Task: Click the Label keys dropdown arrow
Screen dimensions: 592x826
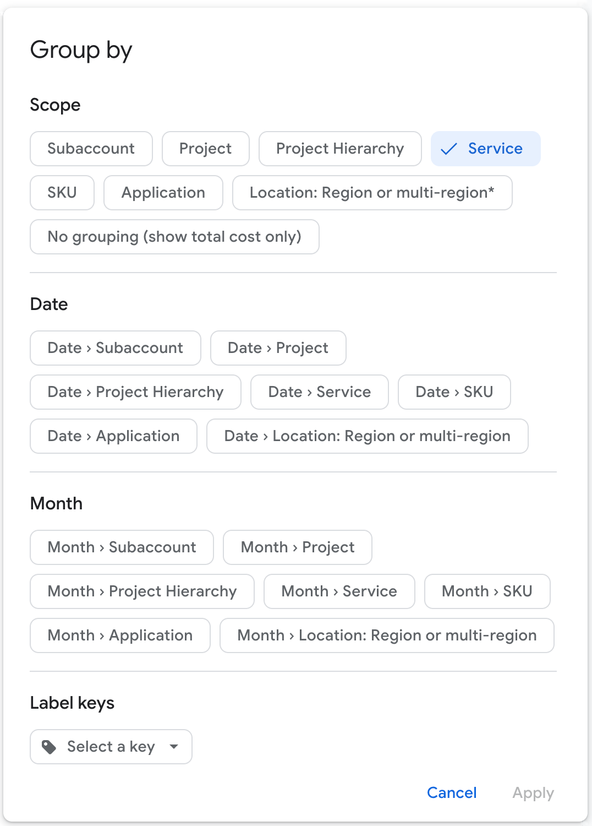Action: coord(174,747)
